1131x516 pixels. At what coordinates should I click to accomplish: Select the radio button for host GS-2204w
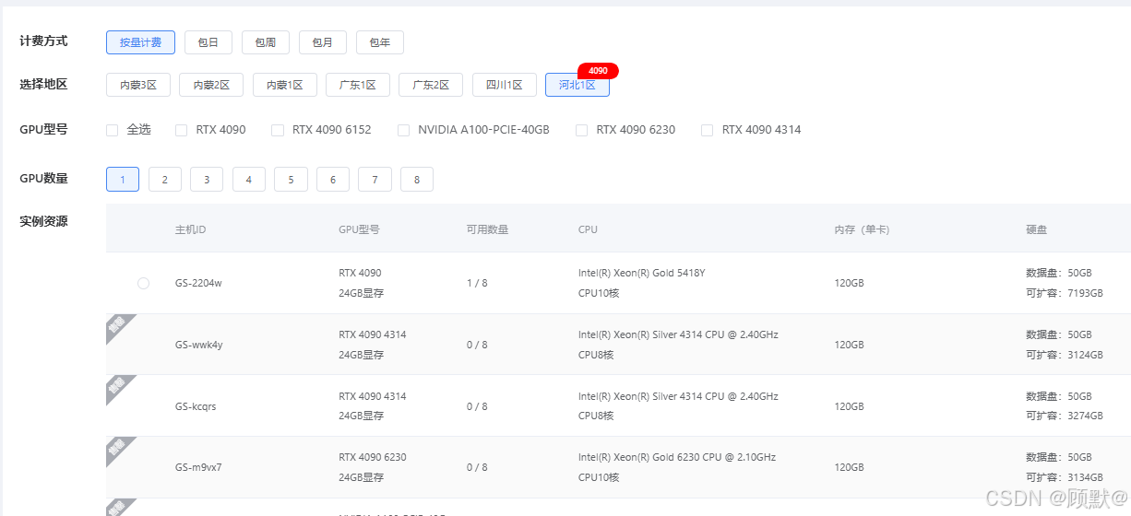point(143,283)
